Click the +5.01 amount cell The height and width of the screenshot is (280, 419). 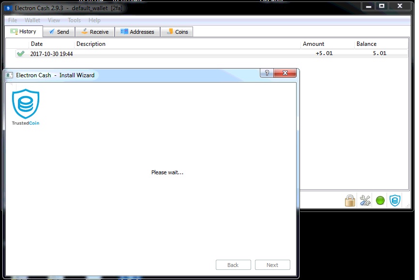324,53
